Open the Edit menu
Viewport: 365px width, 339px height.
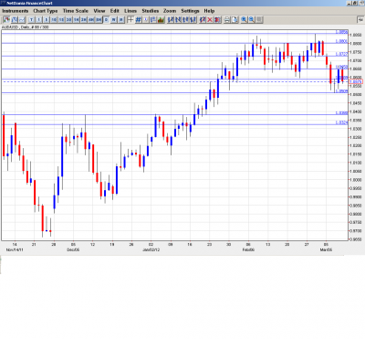tap(115, 11)
